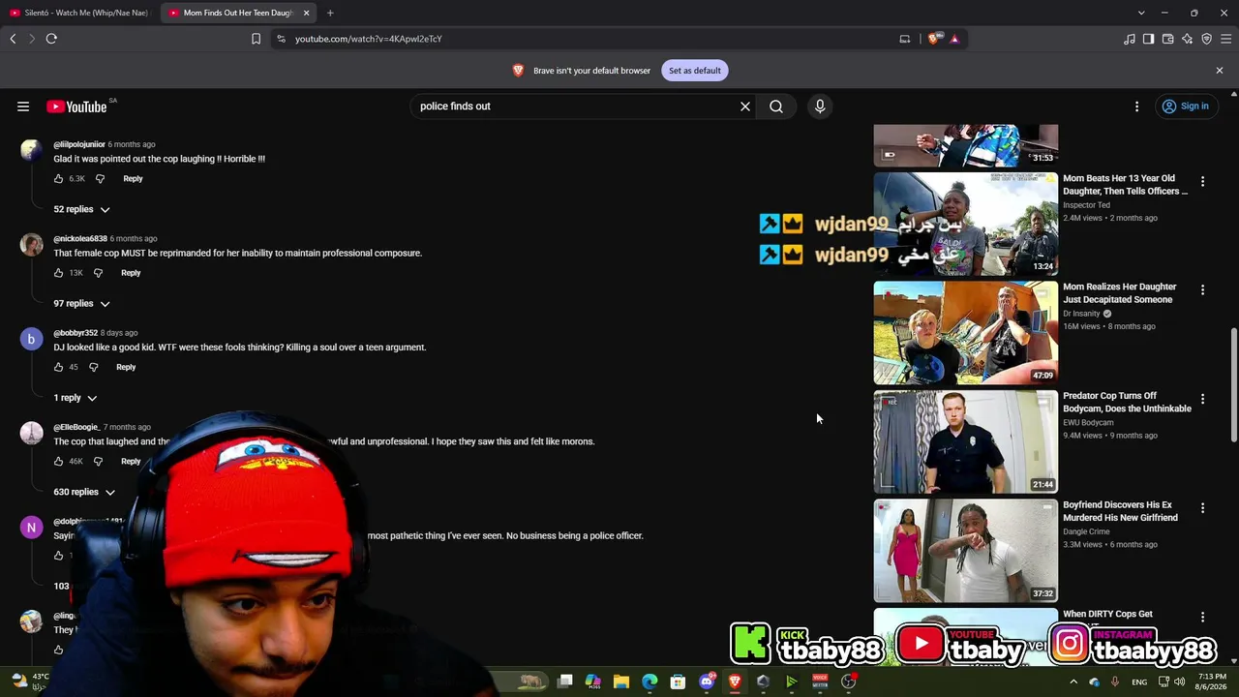Reload the page in Brave
The height and width of the screenshot is (697, 1239).
point(51,39)
